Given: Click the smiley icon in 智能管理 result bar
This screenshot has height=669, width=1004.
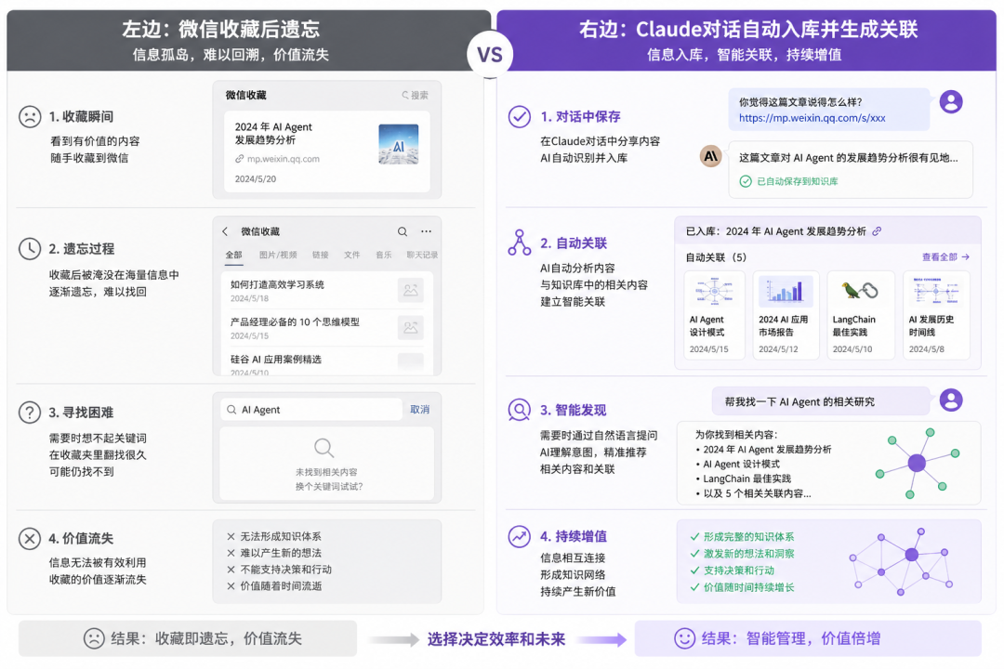Looking at the screenshot, I should [684, 638].
